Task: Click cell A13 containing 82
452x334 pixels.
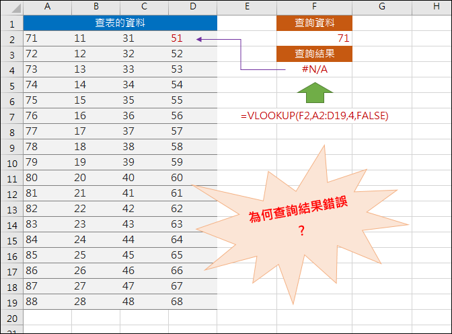Action: [x=48, y=209]
